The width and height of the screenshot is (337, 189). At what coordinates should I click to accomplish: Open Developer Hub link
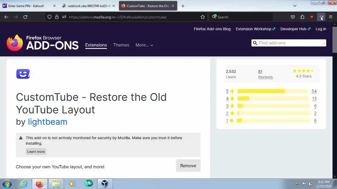point(295,29)
